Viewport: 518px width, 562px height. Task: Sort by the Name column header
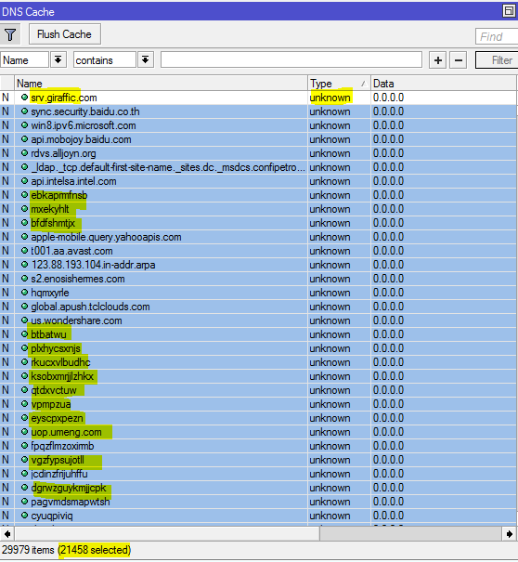tap(161, 84)
